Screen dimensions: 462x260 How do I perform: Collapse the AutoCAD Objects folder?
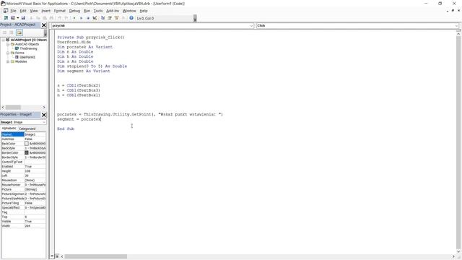(x=8, y=44)
